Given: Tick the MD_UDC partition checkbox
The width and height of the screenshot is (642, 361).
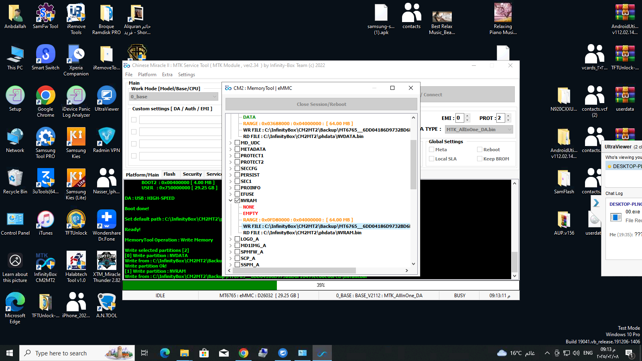Looking at the screenshot, I should 238,143.
